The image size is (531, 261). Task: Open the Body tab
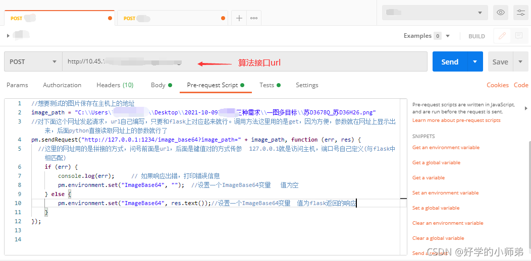pos(161,85)
